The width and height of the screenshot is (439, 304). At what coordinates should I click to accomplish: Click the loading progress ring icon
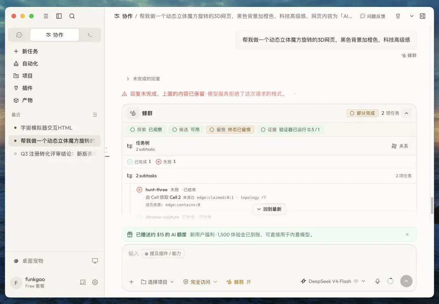390,281
